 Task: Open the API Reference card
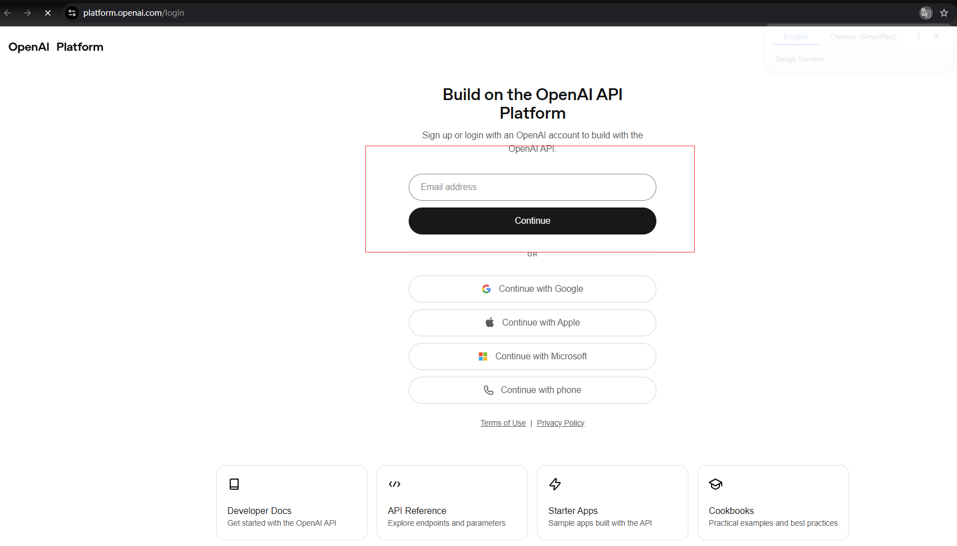tap(452, 503)
